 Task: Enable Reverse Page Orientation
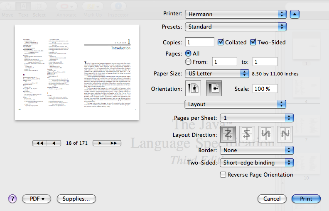pyautogui.click(x=223, y=175)
